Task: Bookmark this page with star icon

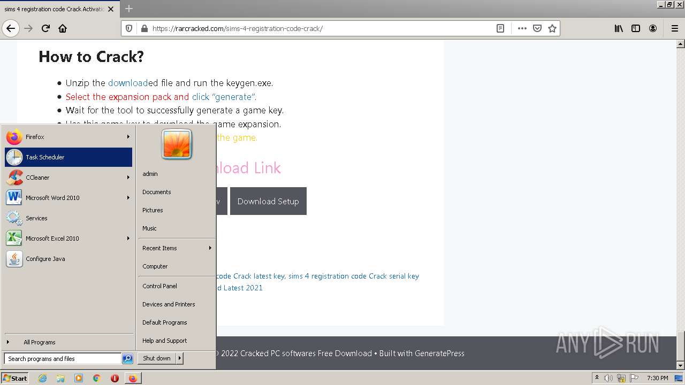Action: [552, 28]
